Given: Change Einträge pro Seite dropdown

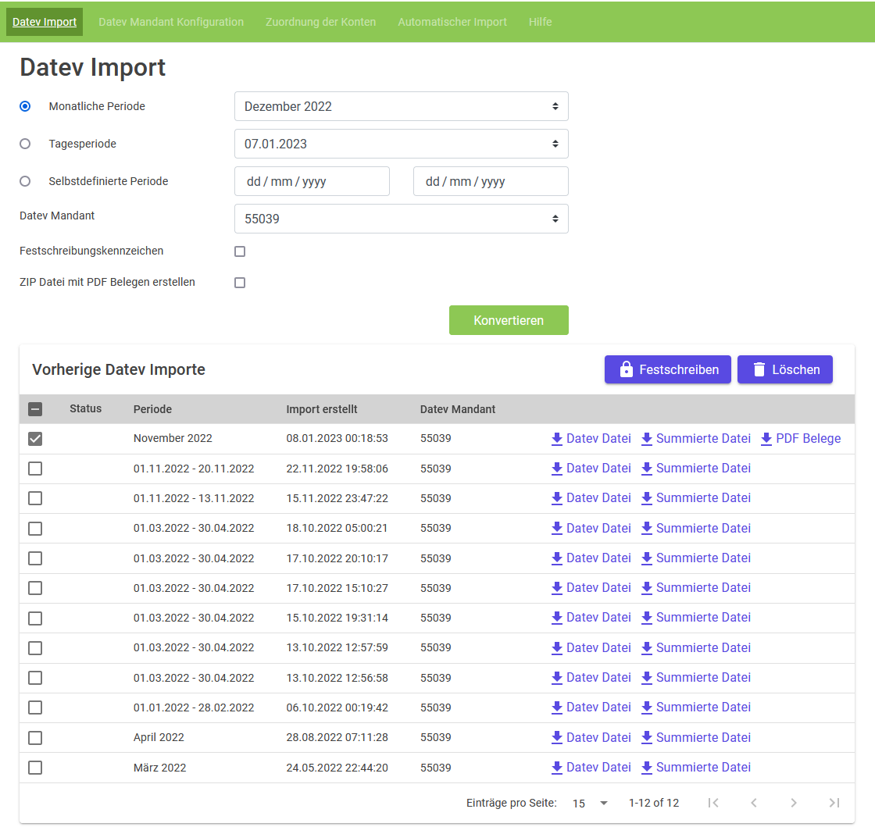Looking at the screenshot, I should pos(590,804).
